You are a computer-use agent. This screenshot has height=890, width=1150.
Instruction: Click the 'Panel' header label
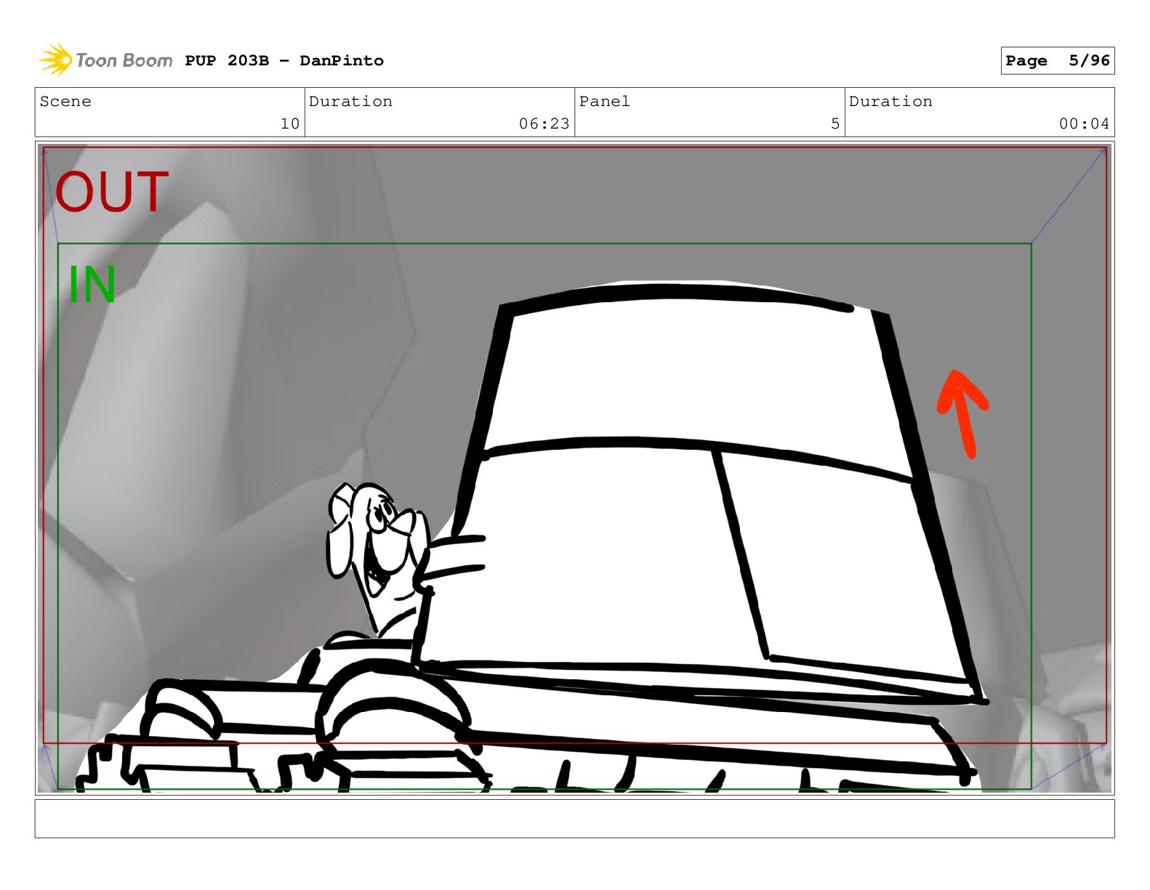(x=605, y=101)
